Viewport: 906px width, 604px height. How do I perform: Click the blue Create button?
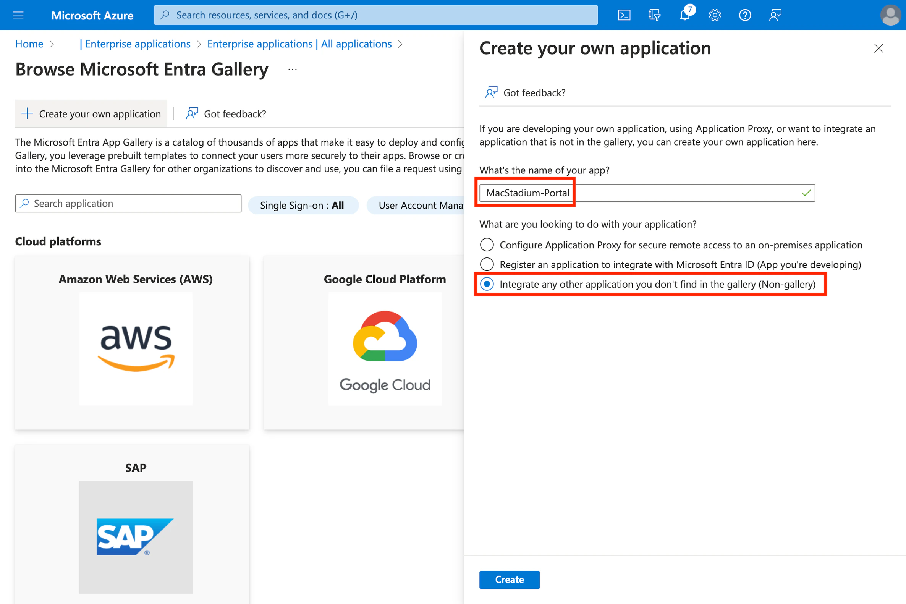pos(509,579)
